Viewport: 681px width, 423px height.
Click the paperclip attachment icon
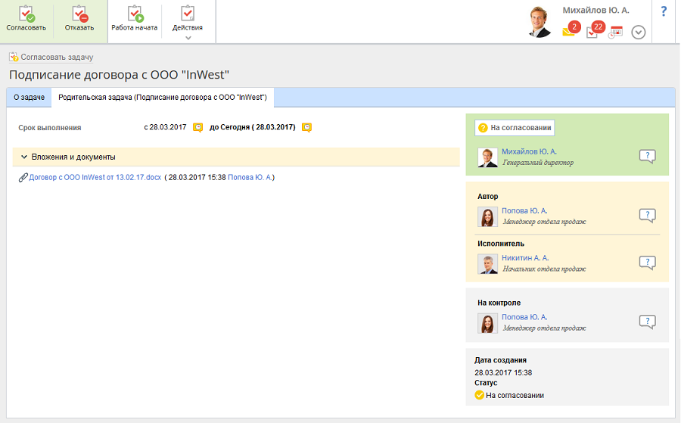click(x=23, y=178)
